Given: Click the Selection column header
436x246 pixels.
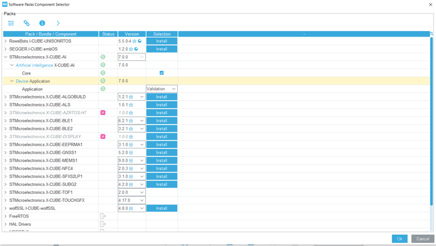Looking at the screenshot, I should [162, 34].
